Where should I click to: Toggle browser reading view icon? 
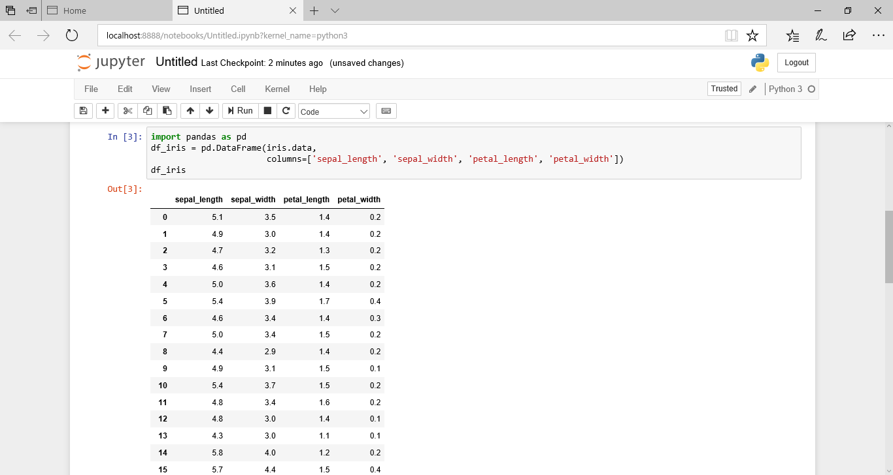click(x=731, y=35)
